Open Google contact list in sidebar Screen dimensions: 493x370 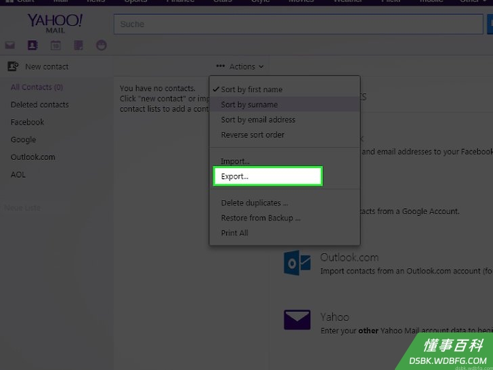pos(23,140)
